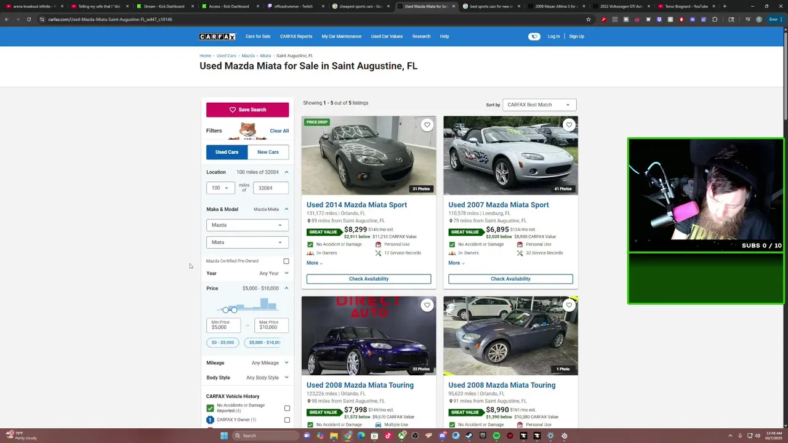Open File Explorer from taskbar
This screenshot has height=443, width=788.
(334, 436)
